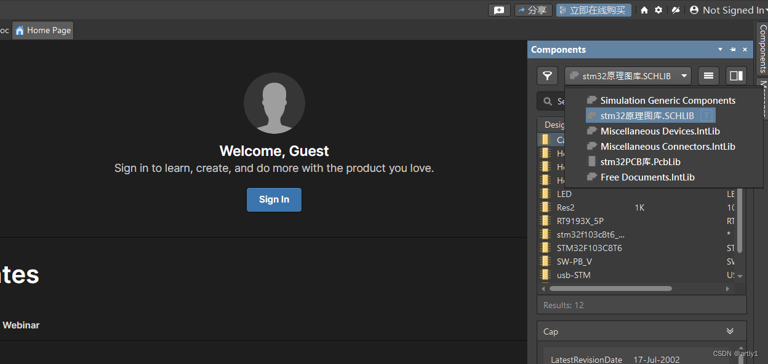Click the component Search field
Screen dimensions: 768x364
pos(551,101)
